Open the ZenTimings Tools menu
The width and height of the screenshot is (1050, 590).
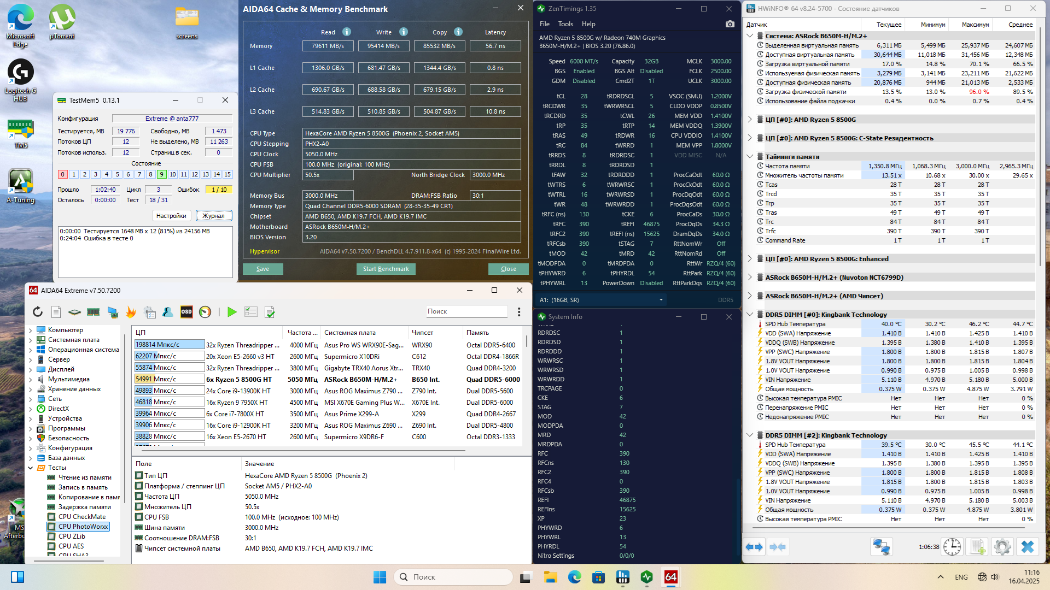(x=565, y=24)
